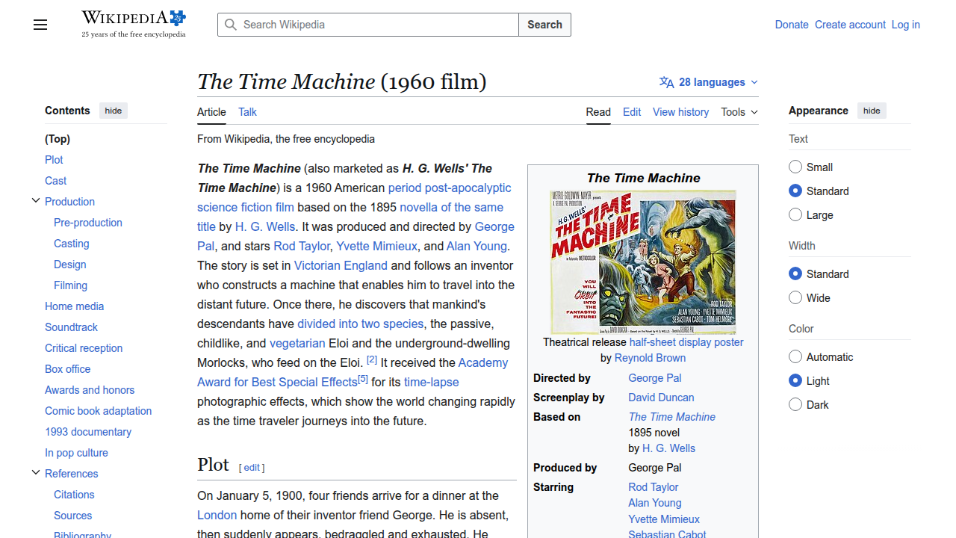956x538 pixels.
Task: Jump to Design in contents
Action: pyautogui.click(x=70, y=265)
